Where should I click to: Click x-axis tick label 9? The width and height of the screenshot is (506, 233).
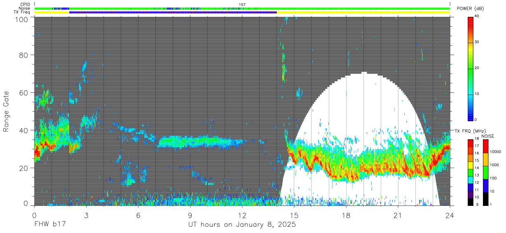tap(190, 215)
